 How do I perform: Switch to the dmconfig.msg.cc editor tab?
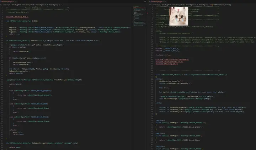pos(8,1)
